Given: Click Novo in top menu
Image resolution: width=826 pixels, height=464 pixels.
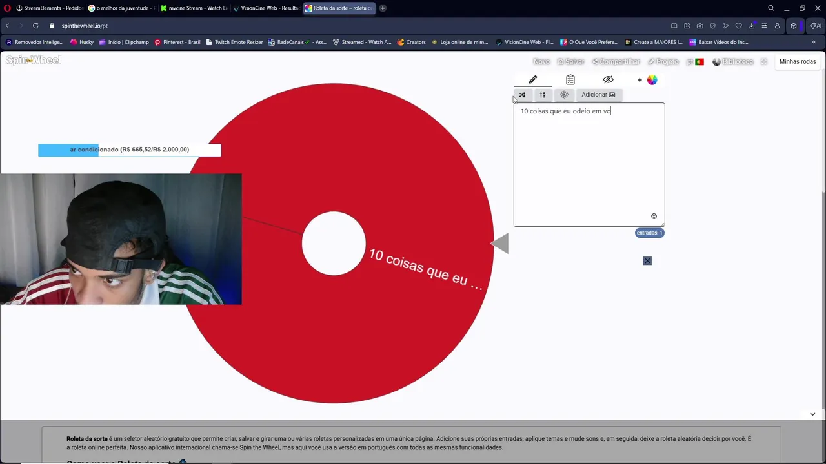Looking at the screenshot, I should [x=541, y=61].
